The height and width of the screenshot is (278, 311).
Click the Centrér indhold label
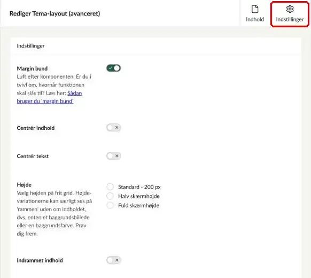(36, 128)
